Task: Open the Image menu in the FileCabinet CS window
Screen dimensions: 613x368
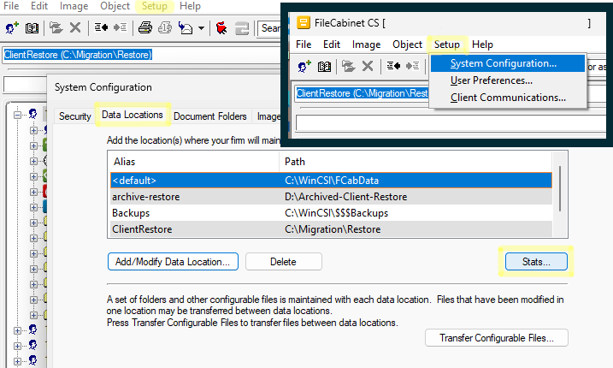Action: (x=366, y=45)
